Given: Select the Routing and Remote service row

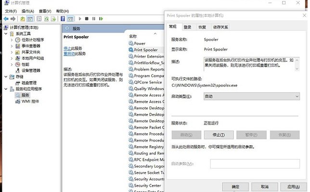Looking at the screenshot, I should pyautogui.click(x=146, y=153).
